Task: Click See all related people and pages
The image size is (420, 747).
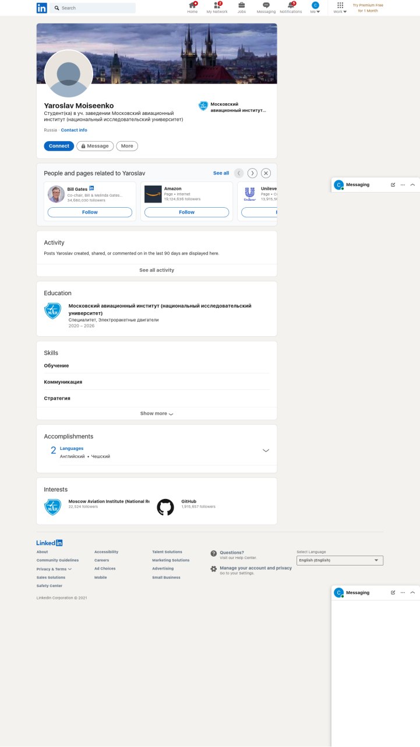Action: pyautogui.click(x=221, y=173)
